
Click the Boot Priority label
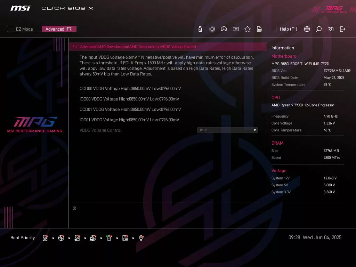point(23,238)
